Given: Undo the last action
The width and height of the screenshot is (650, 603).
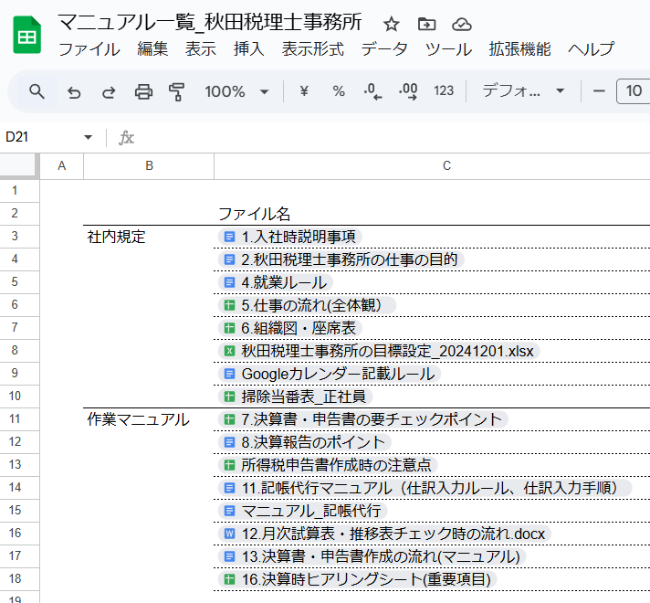Looking at the screenshot, I should coord(74,91).
